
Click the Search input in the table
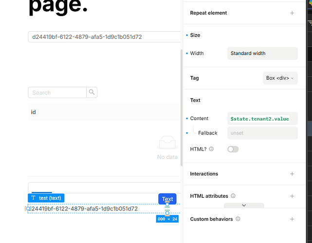tap(57, 92)
